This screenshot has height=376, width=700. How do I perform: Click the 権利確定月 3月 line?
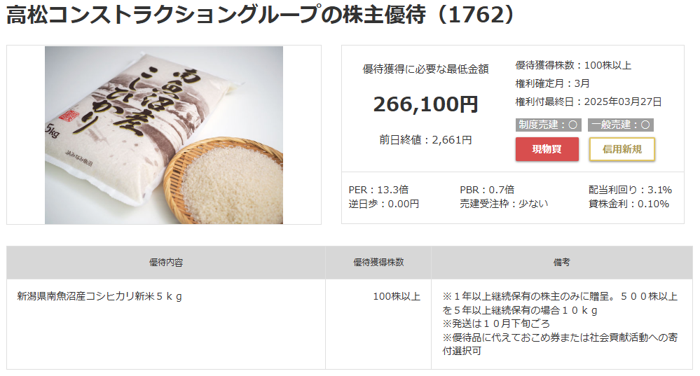pyautogui.click(x=553, y=83)
